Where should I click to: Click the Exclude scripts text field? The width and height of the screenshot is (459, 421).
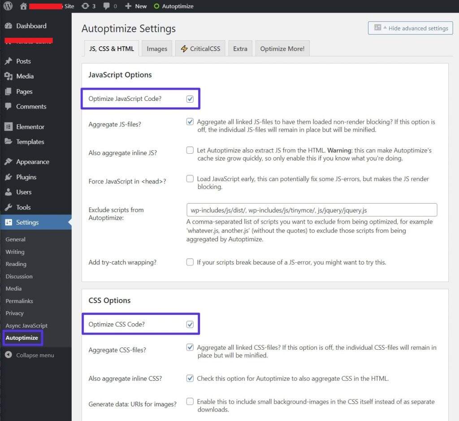click(x=312, y=210)
